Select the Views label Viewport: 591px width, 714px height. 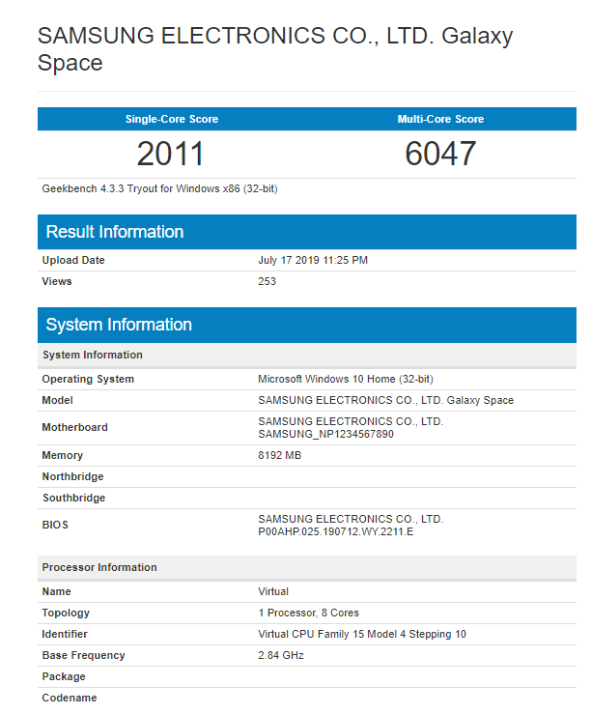(57, 281)
